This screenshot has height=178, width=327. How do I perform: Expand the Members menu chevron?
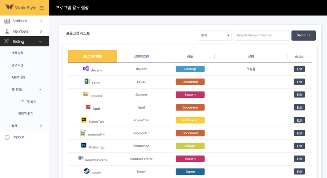coord(41,31)
